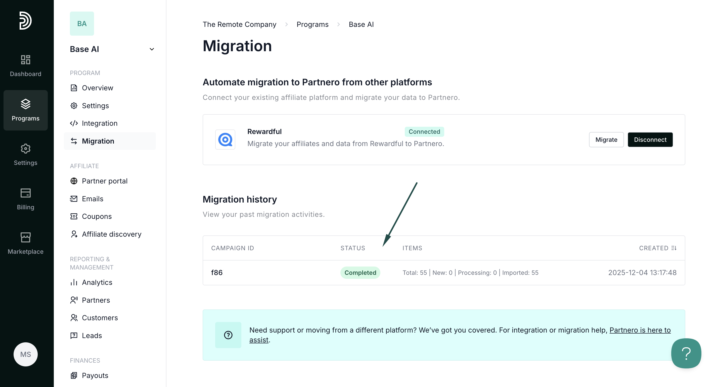Click the BA program badge

[82, 24]
